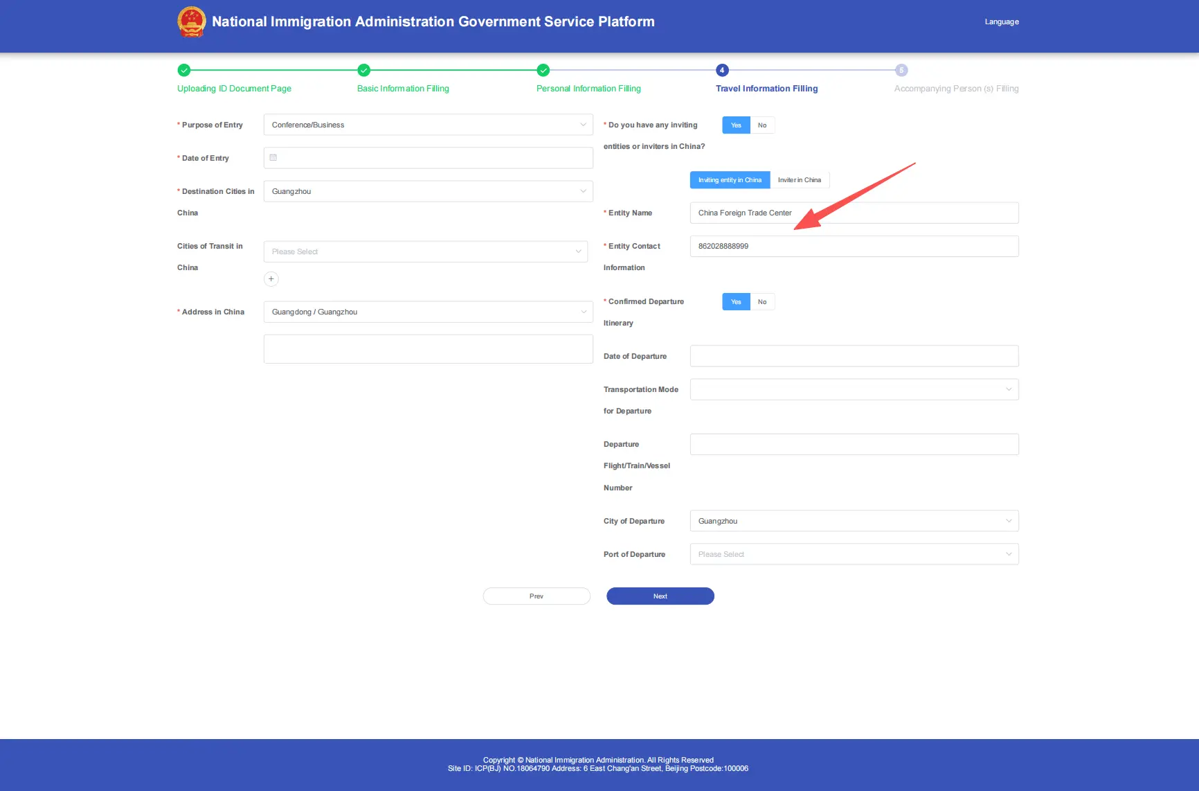
Task: Open the Language option in the header
Action: point(1002,21)
